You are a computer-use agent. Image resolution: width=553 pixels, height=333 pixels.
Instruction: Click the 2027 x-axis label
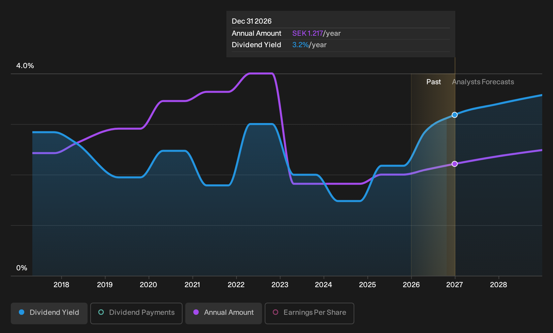point(455,285)
